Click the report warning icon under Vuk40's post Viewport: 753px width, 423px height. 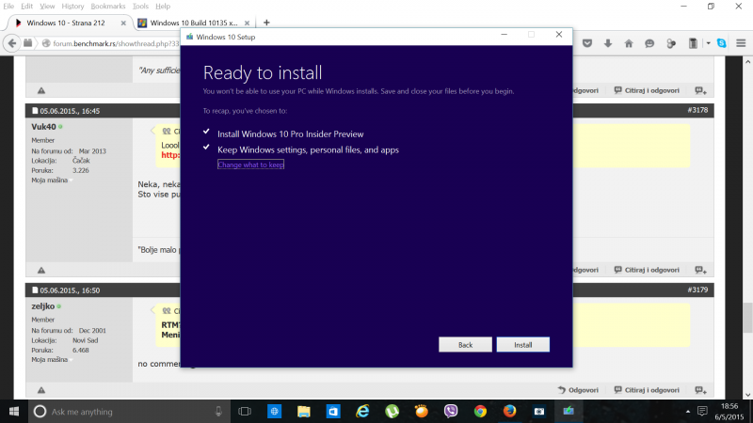tap(41, 270)
